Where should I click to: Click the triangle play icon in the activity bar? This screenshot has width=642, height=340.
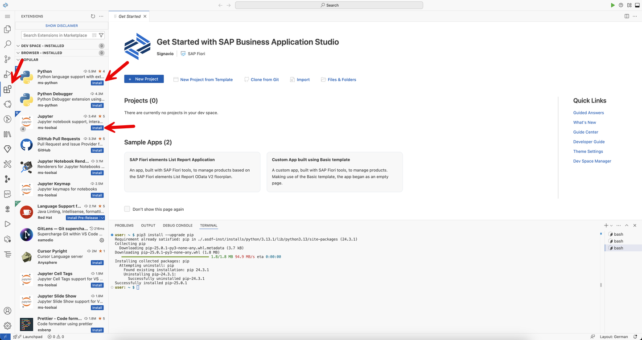tap(7, 224)
